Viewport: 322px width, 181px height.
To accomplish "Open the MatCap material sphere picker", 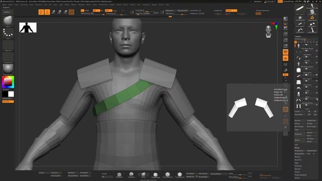I will point(8,69).
